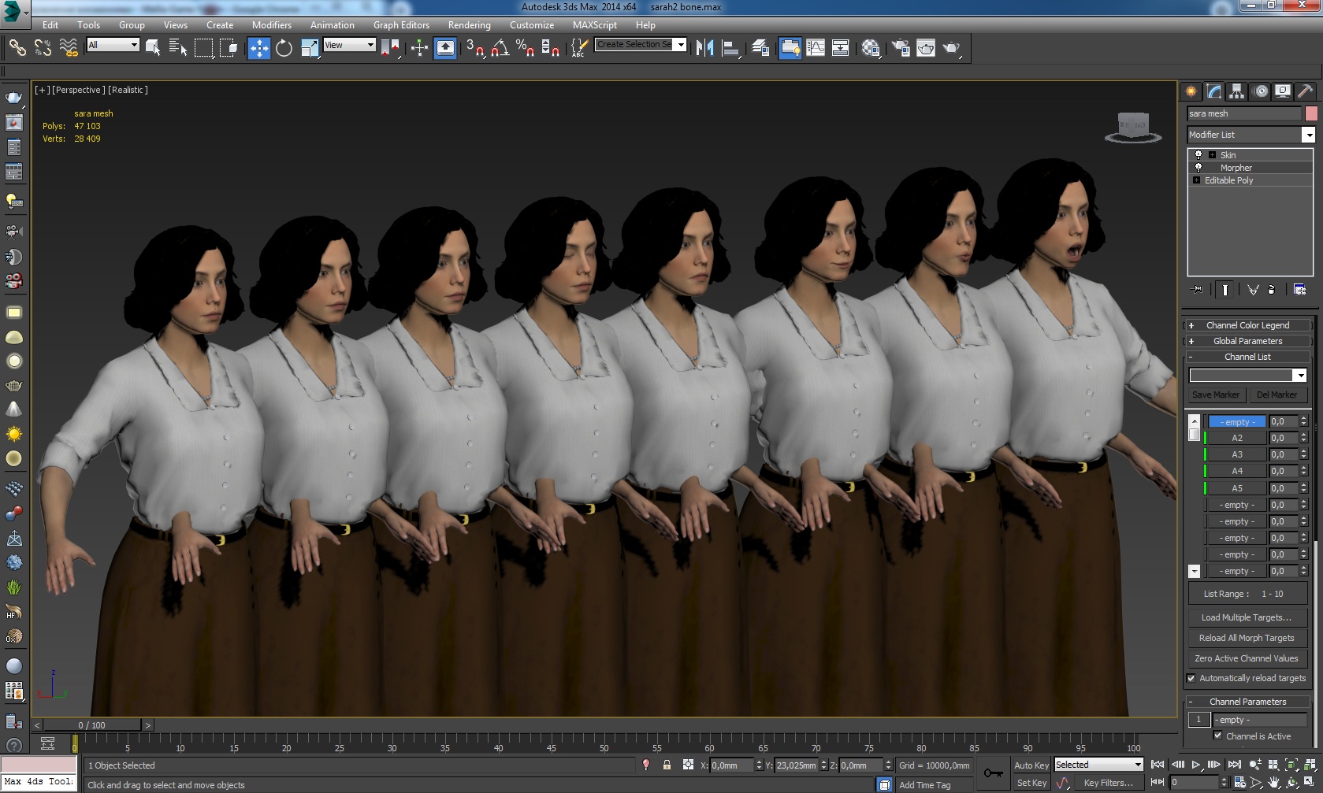Activate the Rotate tool in toolbar
The width and height of the screenshot is (1323, 793).
point(284,48)
